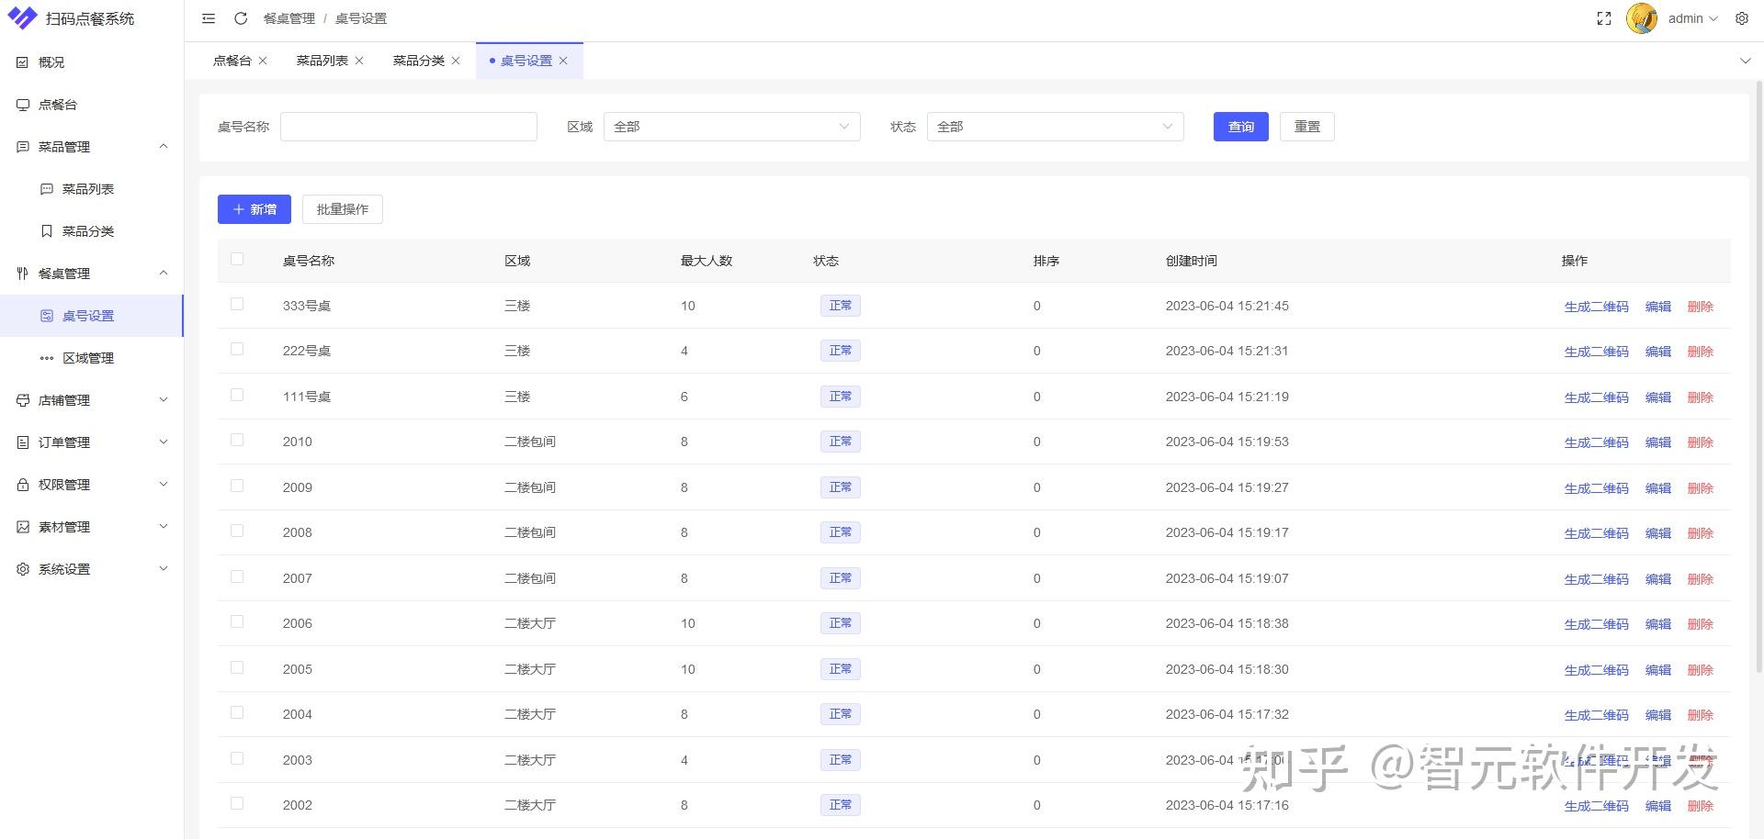
Task: Check the 2006 row checkbox
Action: (237, 621)
